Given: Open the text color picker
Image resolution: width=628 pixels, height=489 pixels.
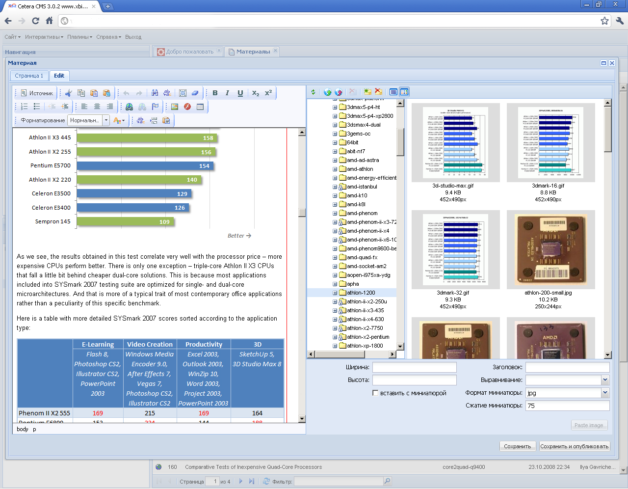Looking at the screenshot, I should click(x=119, y=120).
